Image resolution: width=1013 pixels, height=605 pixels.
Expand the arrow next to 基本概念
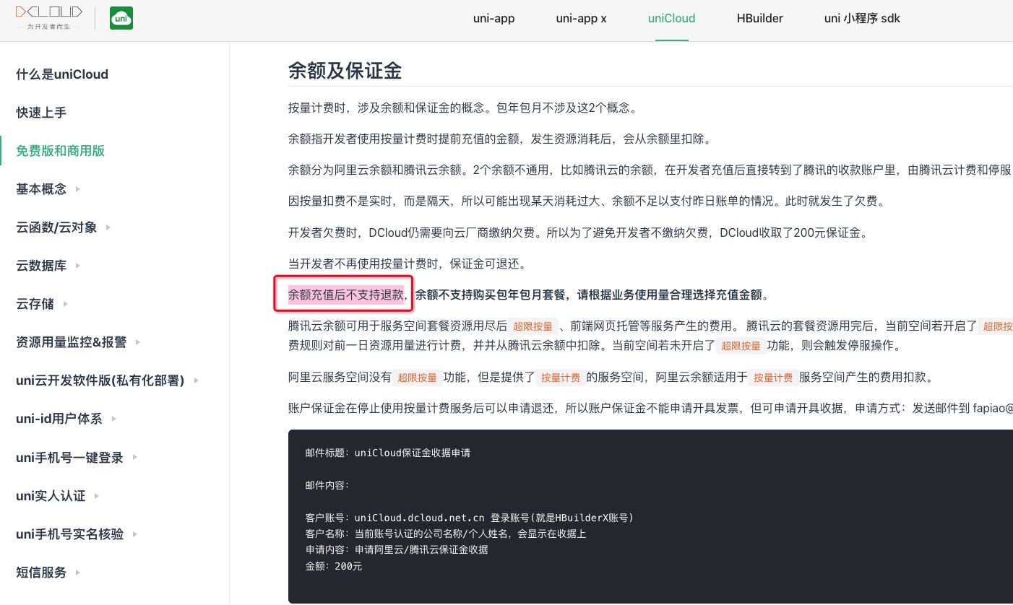[x=78, y=189]
